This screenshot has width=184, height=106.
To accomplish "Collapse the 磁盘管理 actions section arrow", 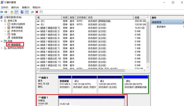I will tap(183, 22).
